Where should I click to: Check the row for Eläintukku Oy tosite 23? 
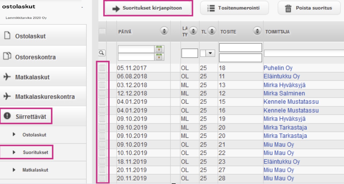102,162
